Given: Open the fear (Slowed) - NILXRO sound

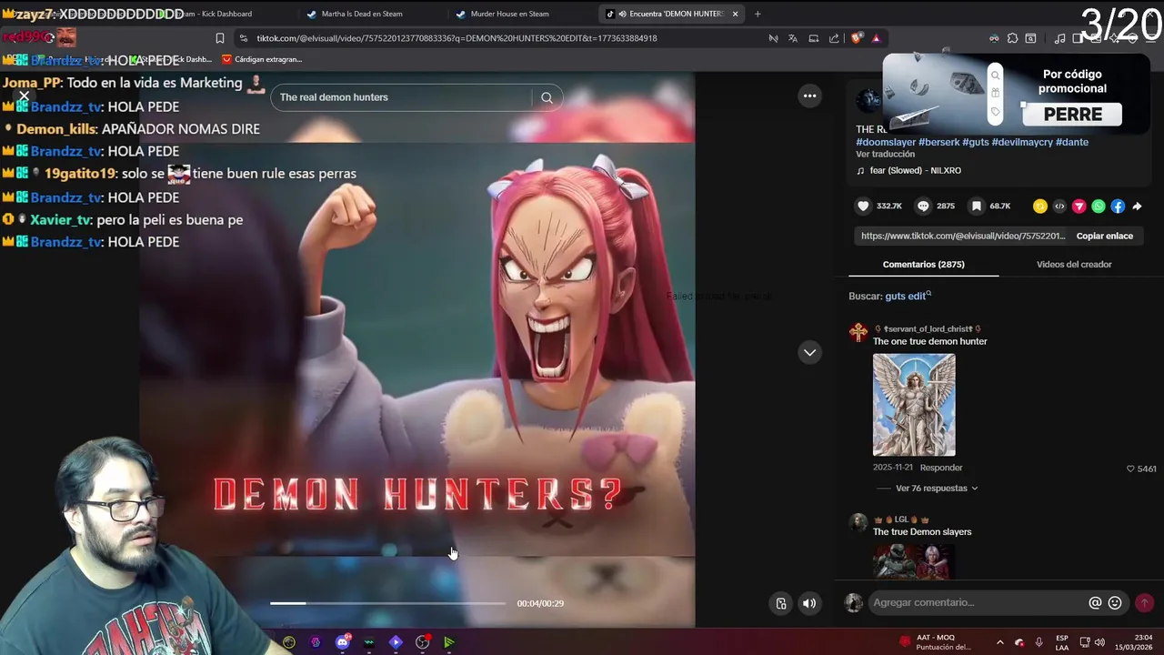Looking at the screenshot, I should pos(915,170).
